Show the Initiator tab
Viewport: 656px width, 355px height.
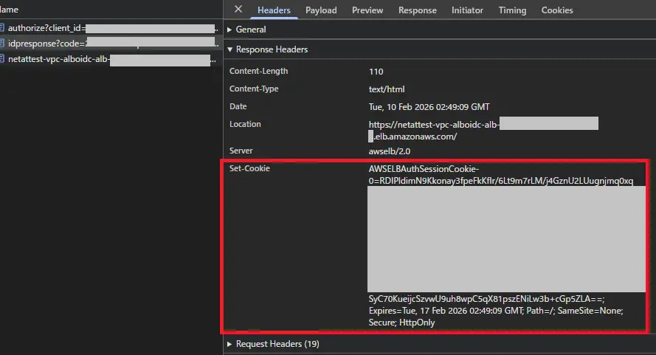click(x=467, y=10)
